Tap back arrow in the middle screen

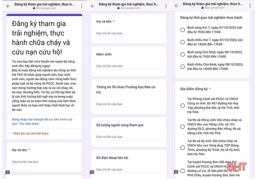(93, 6)
